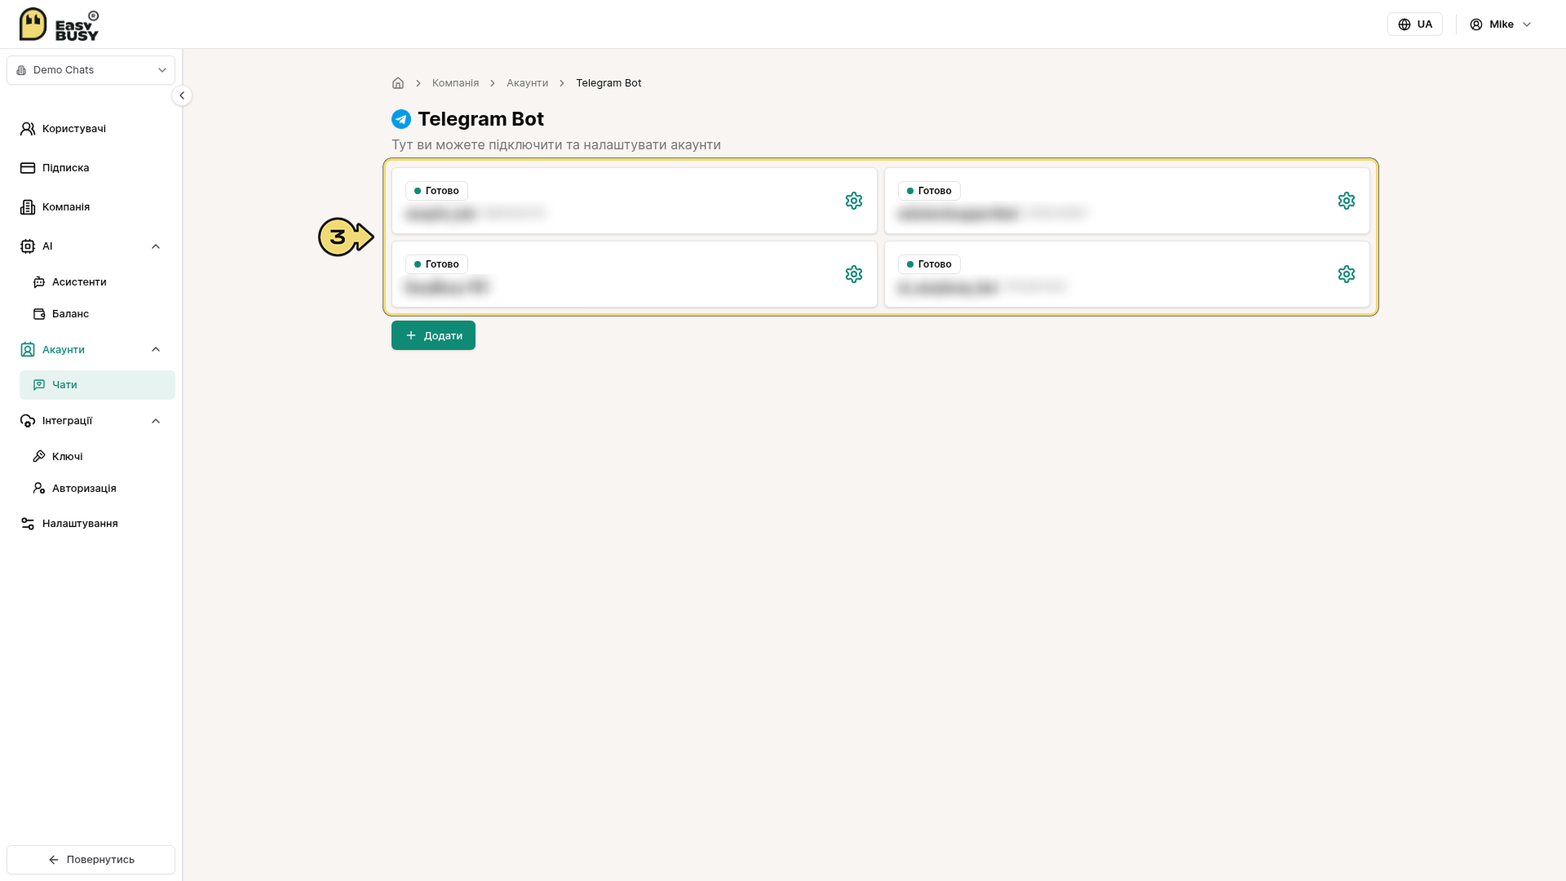Click the user avatar icon beside Mike
The height and width of the screenshot is (881, 1566).
pos(1476,24)
